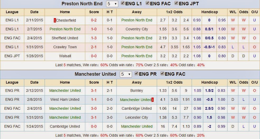Click the Sheffield United 1-3 score
The image size is (260, 139).
94,38
